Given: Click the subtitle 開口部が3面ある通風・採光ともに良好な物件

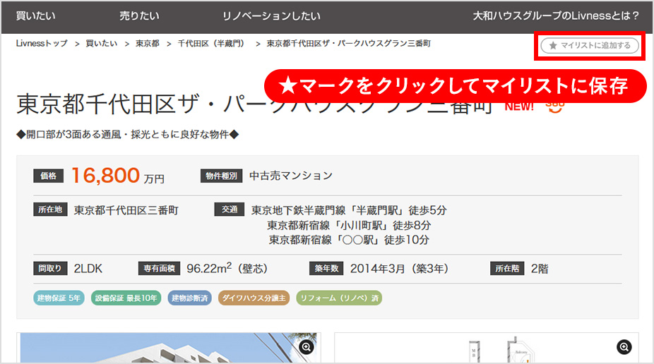Looking at the screenshot, I should pyautogui.click(x=128, y=135).
